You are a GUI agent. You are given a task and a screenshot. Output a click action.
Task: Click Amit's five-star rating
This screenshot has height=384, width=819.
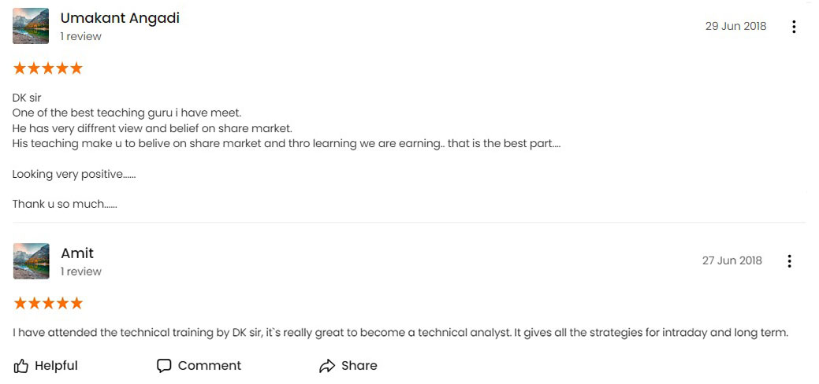click(x=47, y=303)
